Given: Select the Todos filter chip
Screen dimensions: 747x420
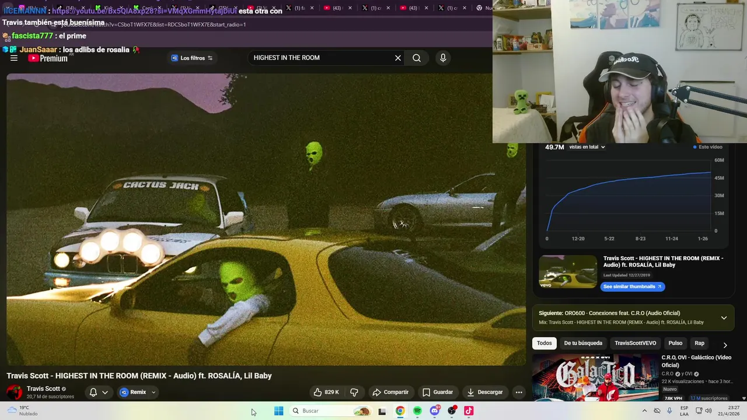Looking at the screenshot, I should coord(544,343).
